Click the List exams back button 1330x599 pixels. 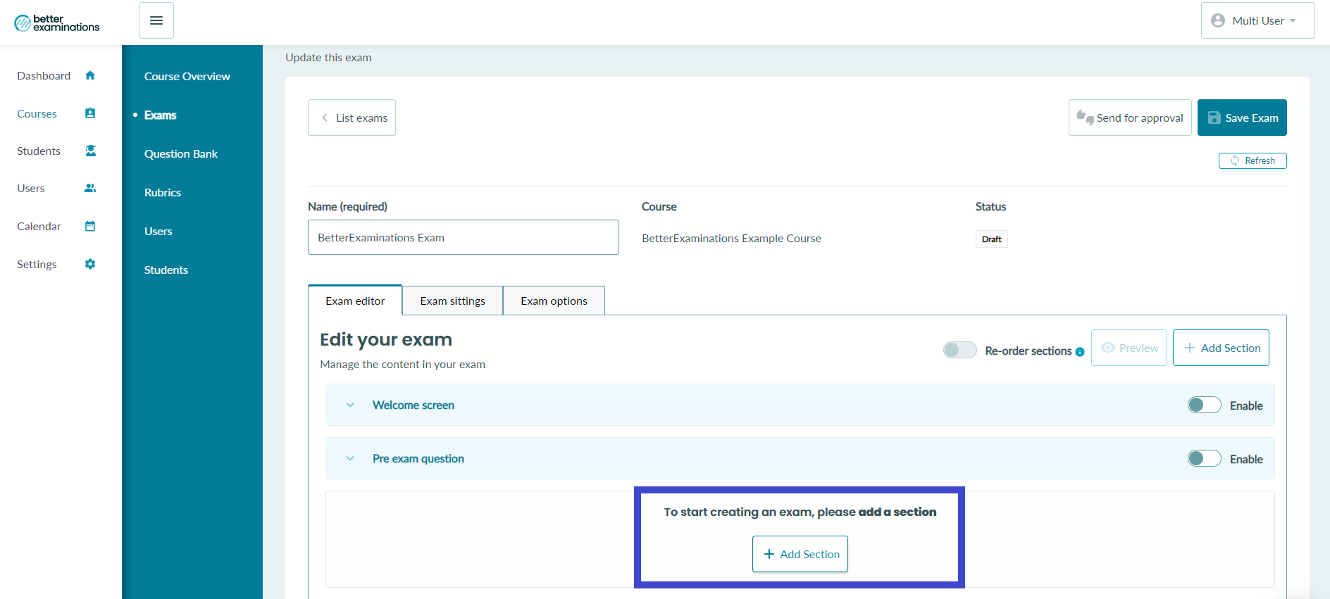pyautogui.click(x=352, y=118)
